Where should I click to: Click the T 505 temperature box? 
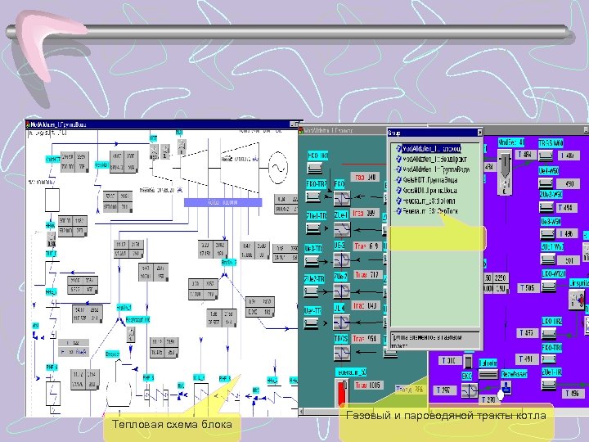[x=529, y=288]
